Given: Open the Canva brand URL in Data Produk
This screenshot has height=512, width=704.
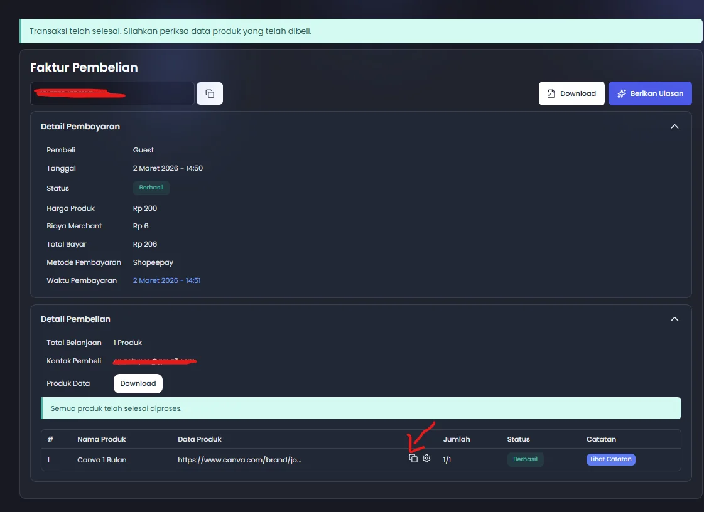Looking at the screenshot, I should click(x=241, y=459).
